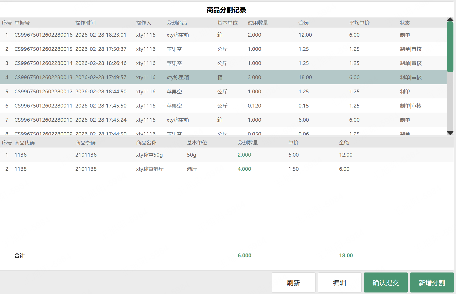The height and width of the screenshot is (294, 456).
Task: Click scrollbar down arrow in records list
Action: pos(450,133)
